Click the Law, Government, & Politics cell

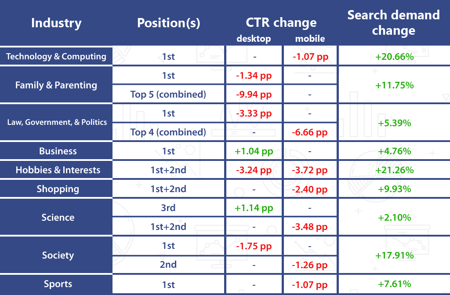(x=57, y=122)
